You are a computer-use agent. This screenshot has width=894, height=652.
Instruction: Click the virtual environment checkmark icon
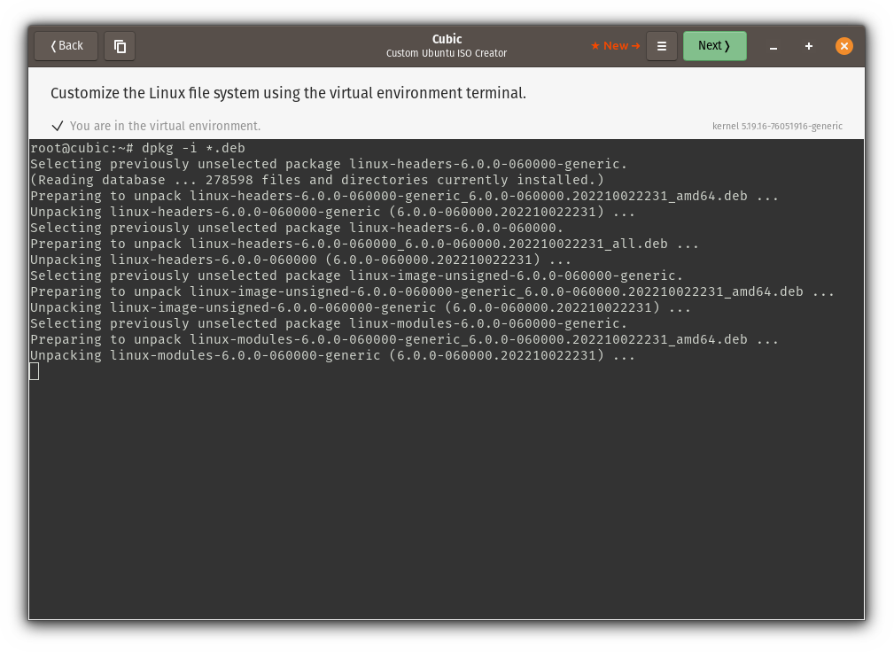tap(58, 126)
